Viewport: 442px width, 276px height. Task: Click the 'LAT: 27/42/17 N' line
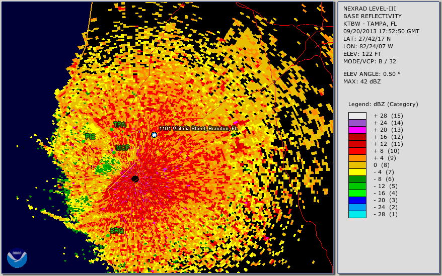click(x=366, y=39)
